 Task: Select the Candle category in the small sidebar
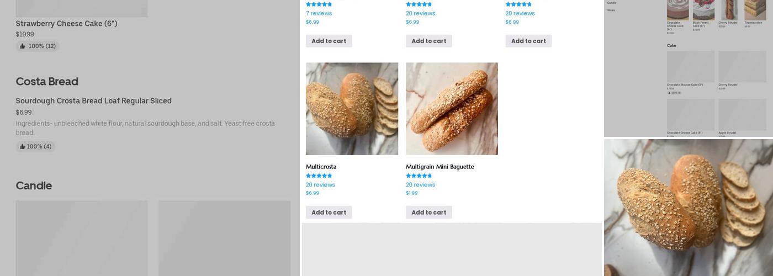pos(612,3)
